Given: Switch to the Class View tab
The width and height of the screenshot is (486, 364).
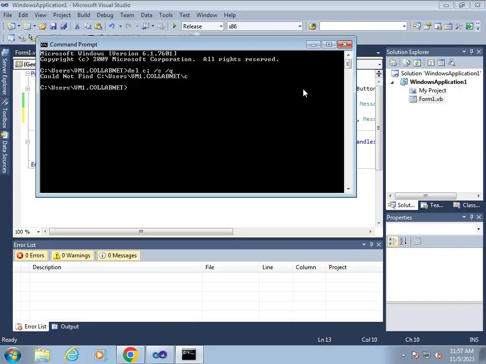Looking at the screenshot, I should [467, 205].
